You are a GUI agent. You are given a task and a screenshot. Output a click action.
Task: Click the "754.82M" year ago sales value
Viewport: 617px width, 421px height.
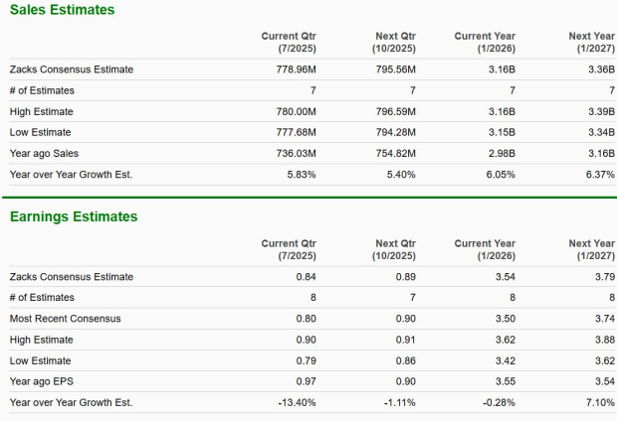pos(395,154)
